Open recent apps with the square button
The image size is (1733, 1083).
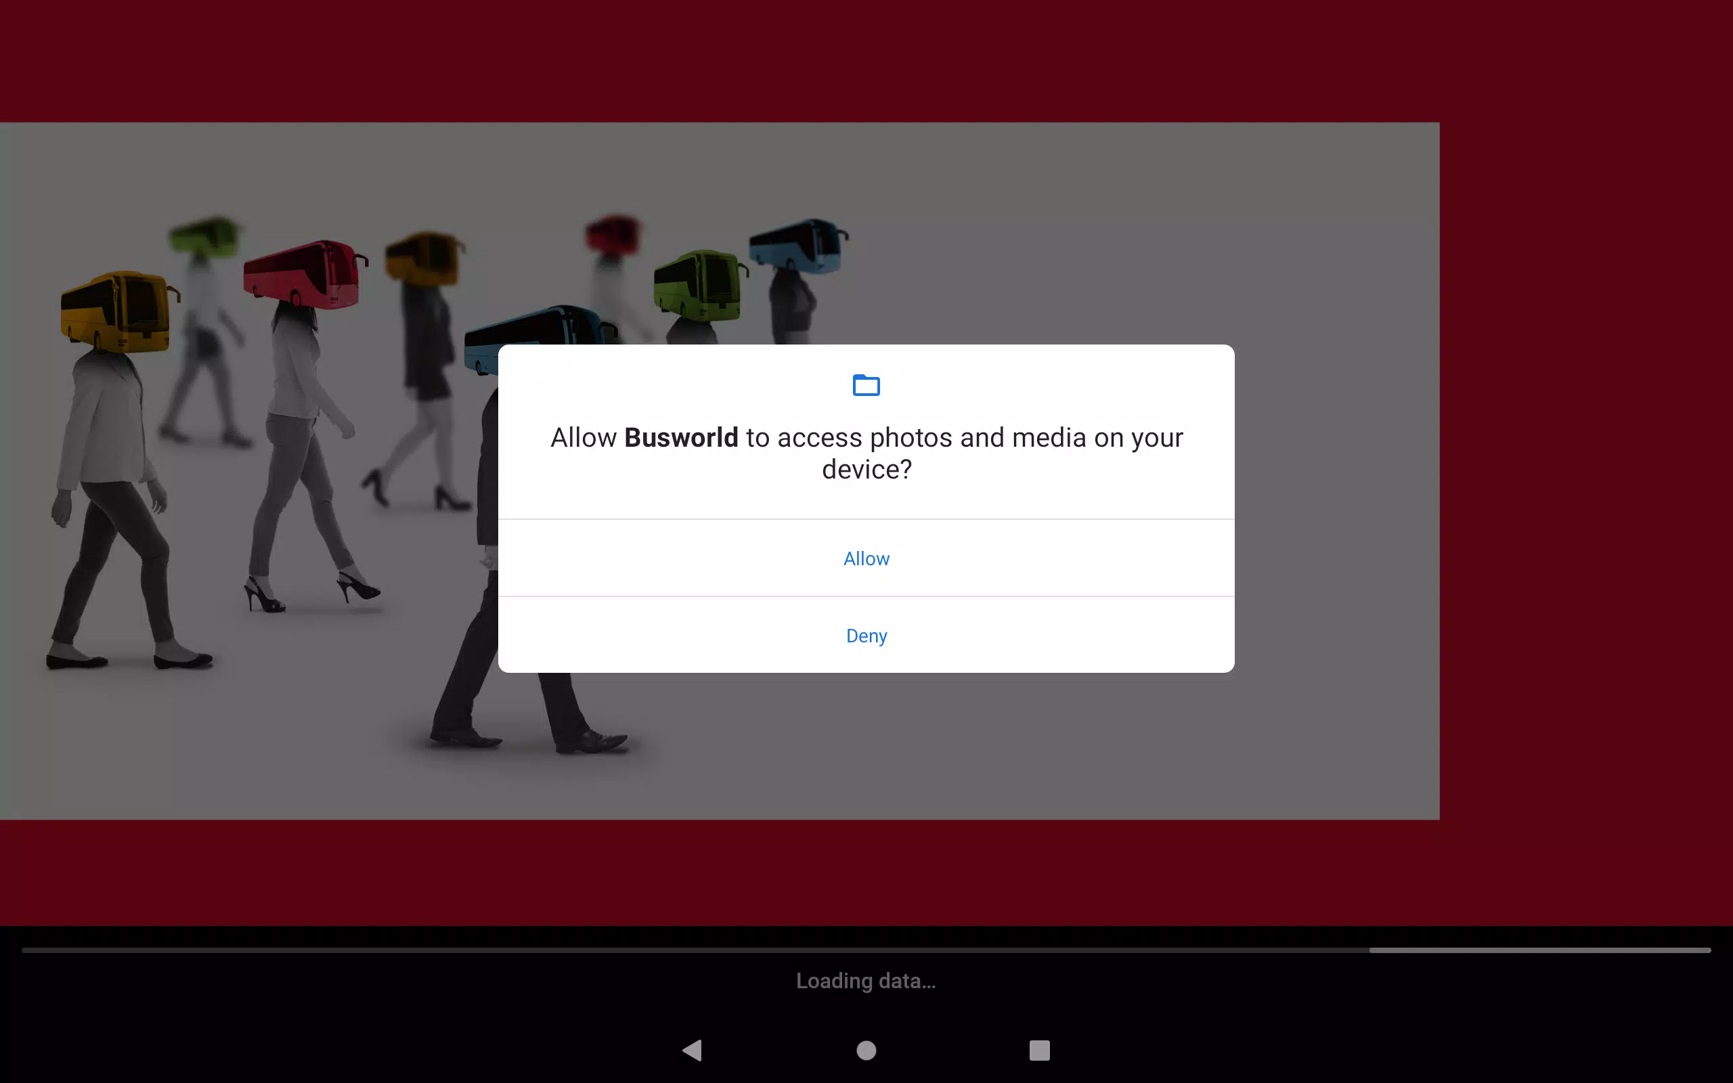pos(1039,1050)
